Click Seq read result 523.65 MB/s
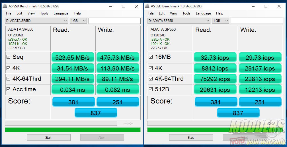 pyautogui.click(x=73, y=57)
